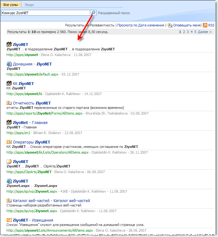Image resolution: width=218 pixels, height=237 pixels.
Task: Click Просмотр по Дата изменения link
Action: tap(141, 25)
